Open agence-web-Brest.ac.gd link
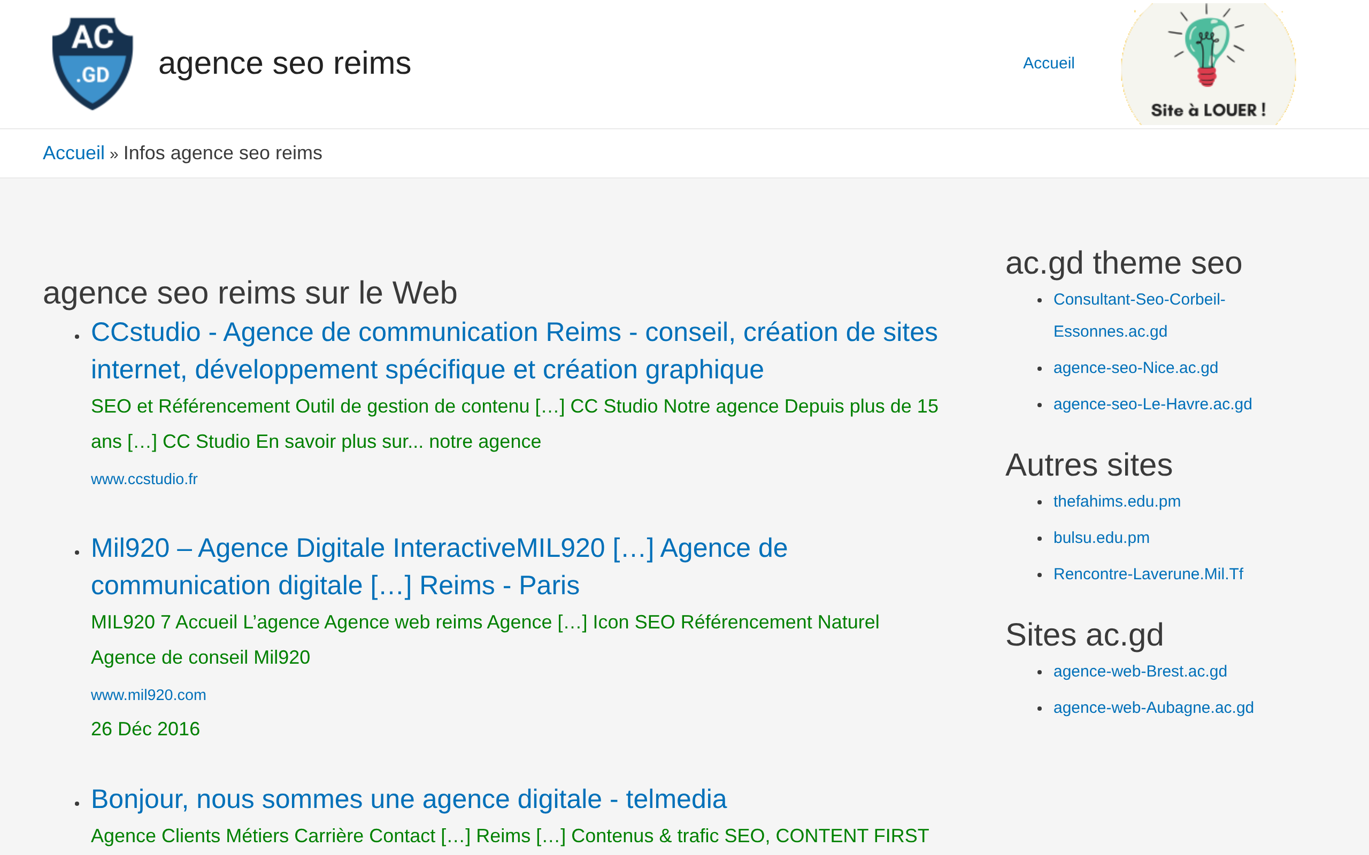This screenshot has height=855, width=1369. coord(1140,671)
